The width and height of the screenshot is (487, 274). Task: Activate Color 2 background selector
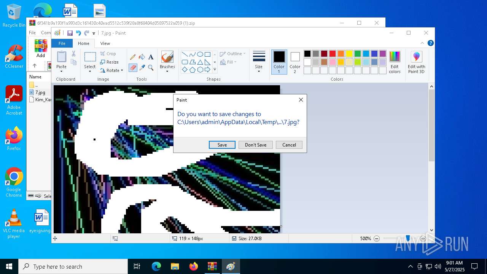coord(295,62)
